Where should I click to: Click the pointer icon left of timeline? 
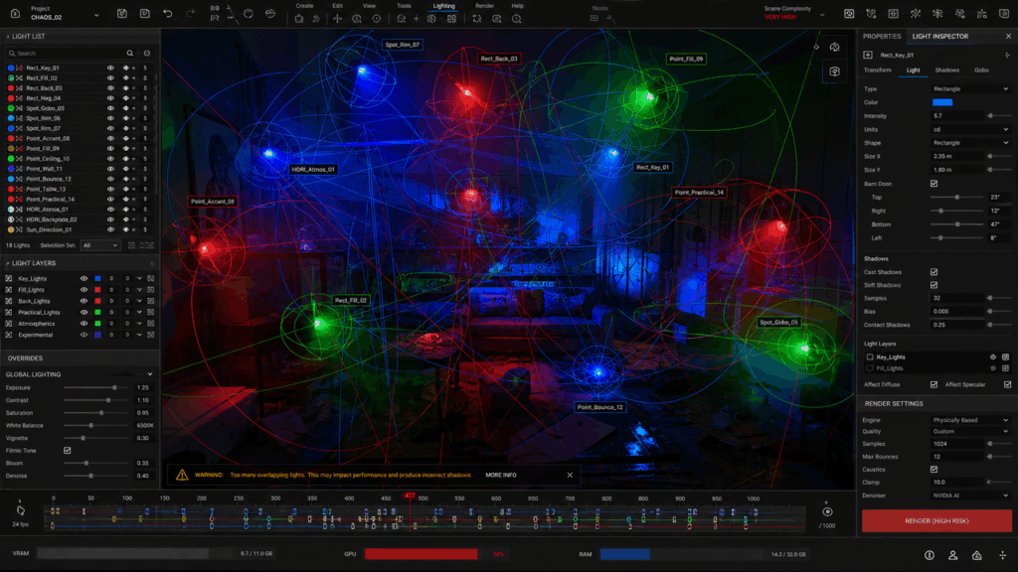pos(20,510)
